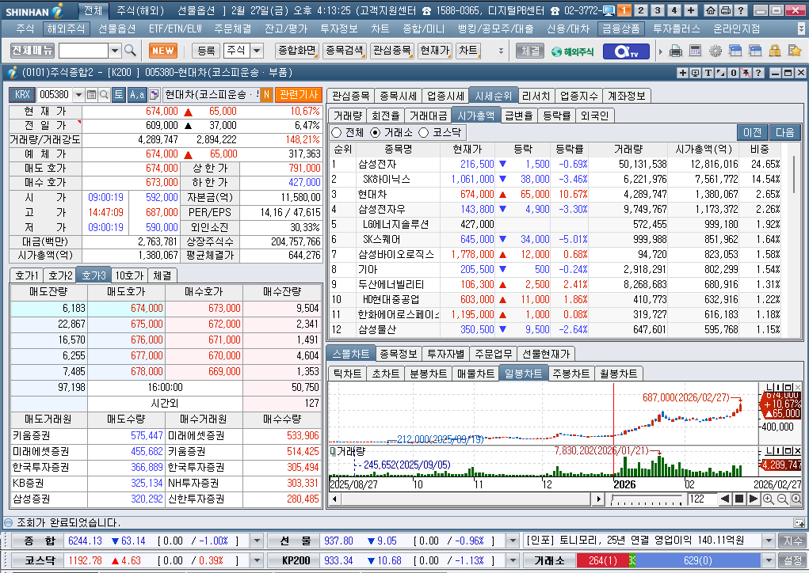
Task: Click the chart bar count field 122
Action: pos(702,499)
